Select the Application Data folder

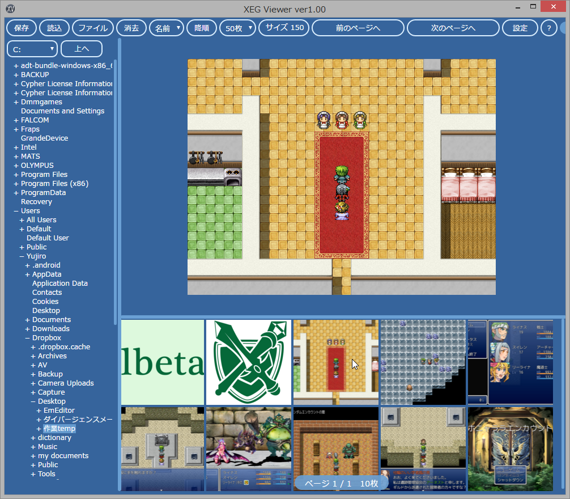point(60,284)
